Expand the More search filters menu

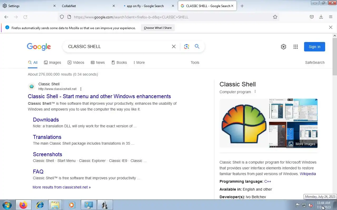click(x=139, y=62)
